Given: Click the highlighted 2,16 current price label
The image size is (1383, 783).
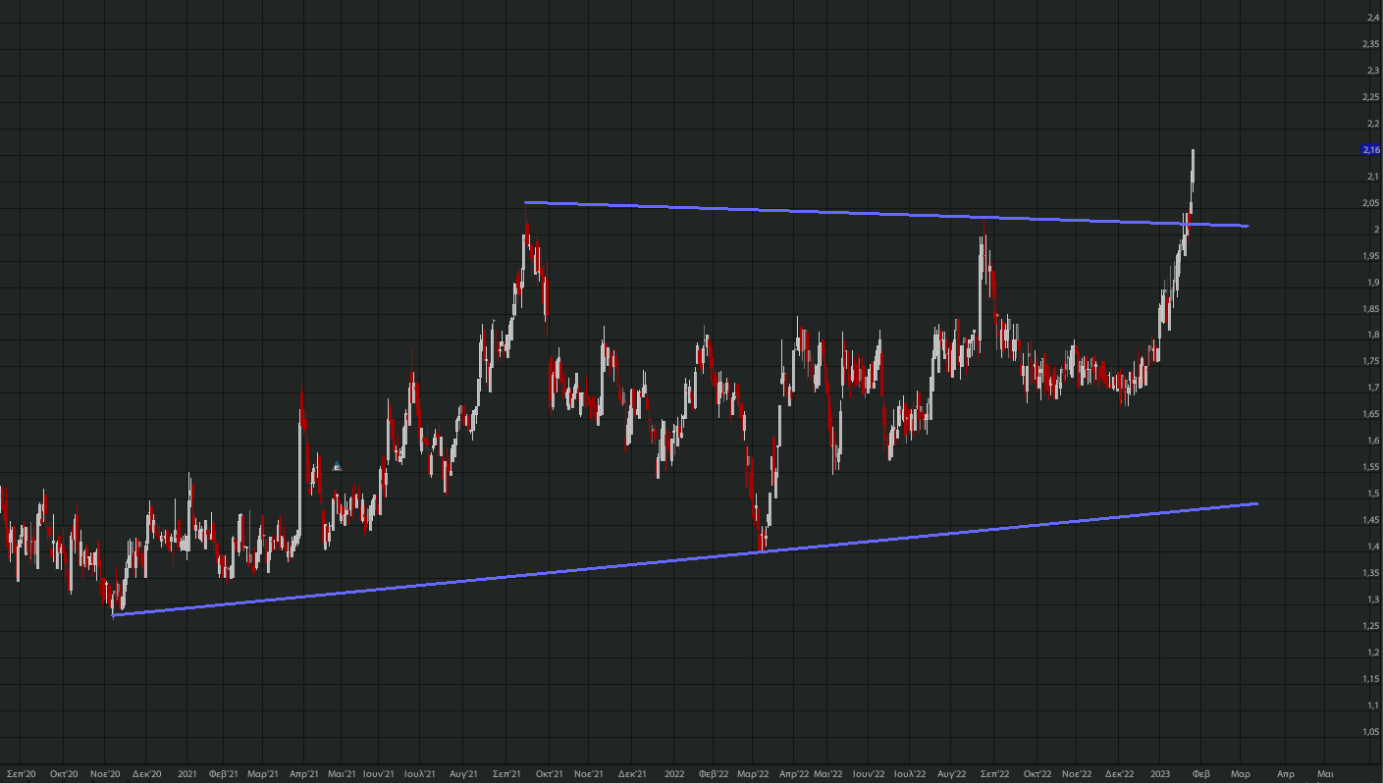Looking at the screenshot, I should pyautogui.click(x=1371, y=149).
